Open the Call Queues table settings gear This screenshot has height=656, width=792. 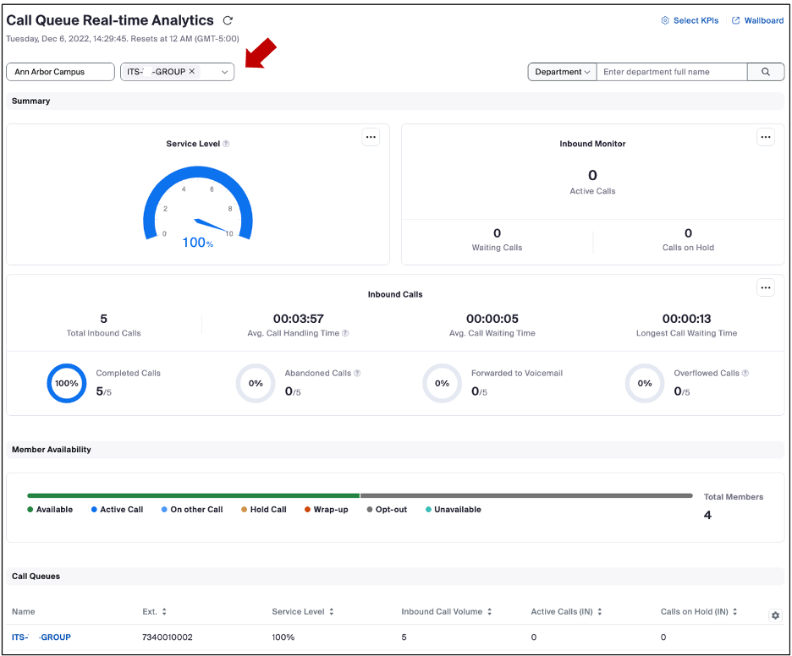pyautogui.click(x=775, y=615)
